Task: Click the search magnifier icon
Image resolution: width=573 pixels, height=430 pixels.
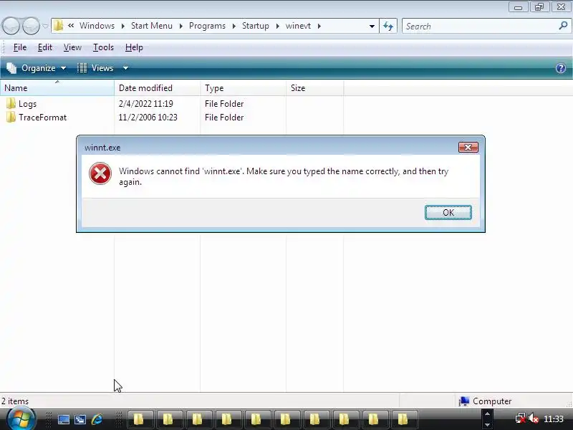Action: [563, 26]
